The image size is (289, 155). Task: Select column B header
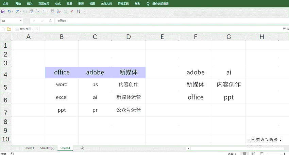(x=62, y=37)
